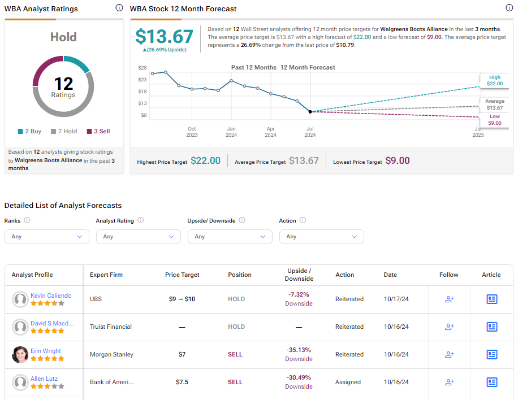Click info icon next to Action filter
Screen dimensions: 514x400
point(303,220)
